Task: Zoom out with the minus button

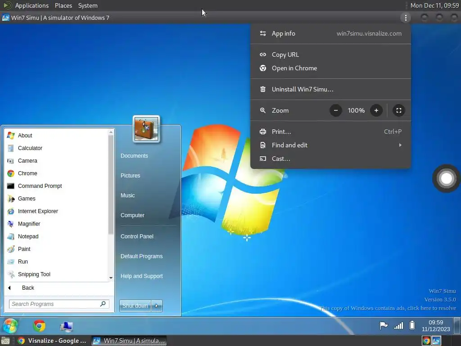Action: [336, 111]
